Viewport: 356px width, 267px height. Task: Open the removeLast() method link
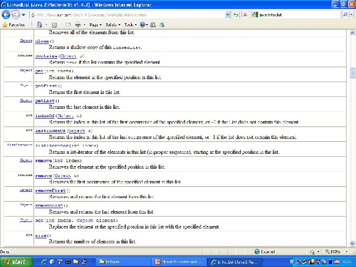[x=49, y=206]
